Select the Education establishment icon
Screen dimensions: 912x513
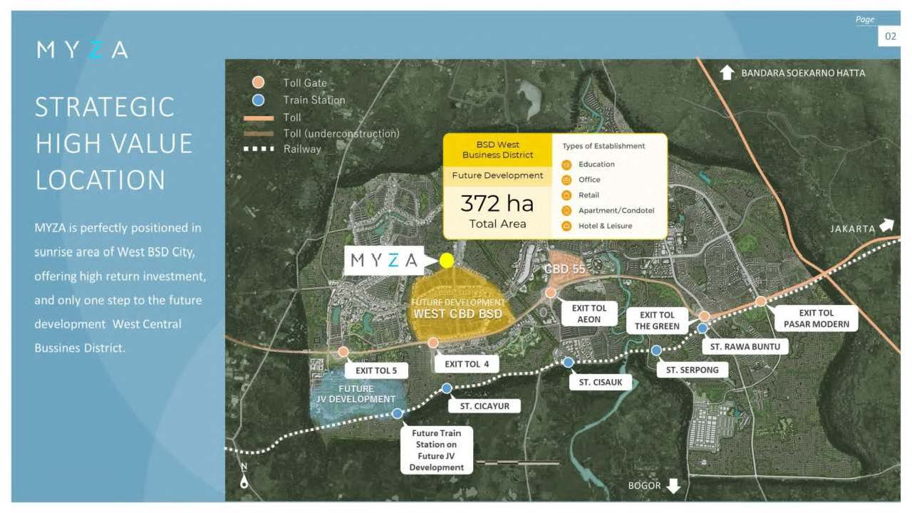click(567, 165)
